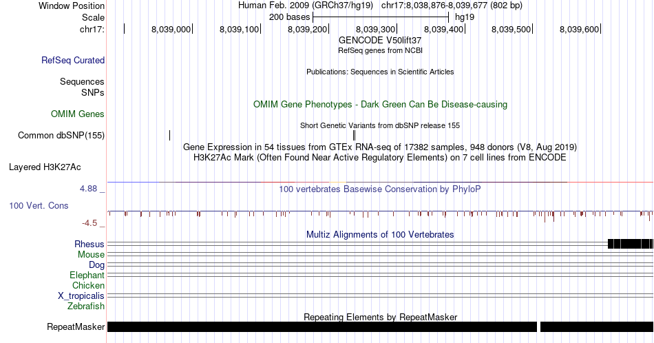The image size is (654, 343).
Task: Open the OMIM Genes track label
Action: [x=78, y=114]
